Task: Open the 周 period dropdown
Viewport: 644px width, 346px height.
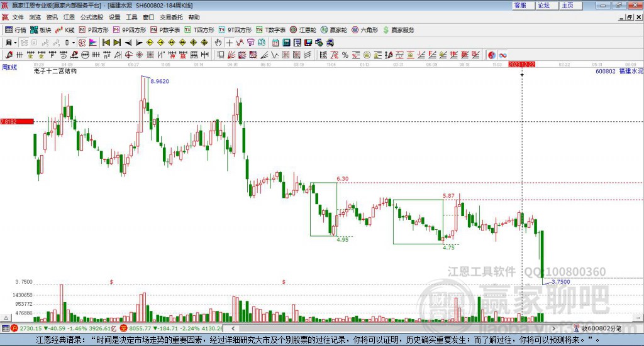Action: pyautogui.click(x=11, y=43)
